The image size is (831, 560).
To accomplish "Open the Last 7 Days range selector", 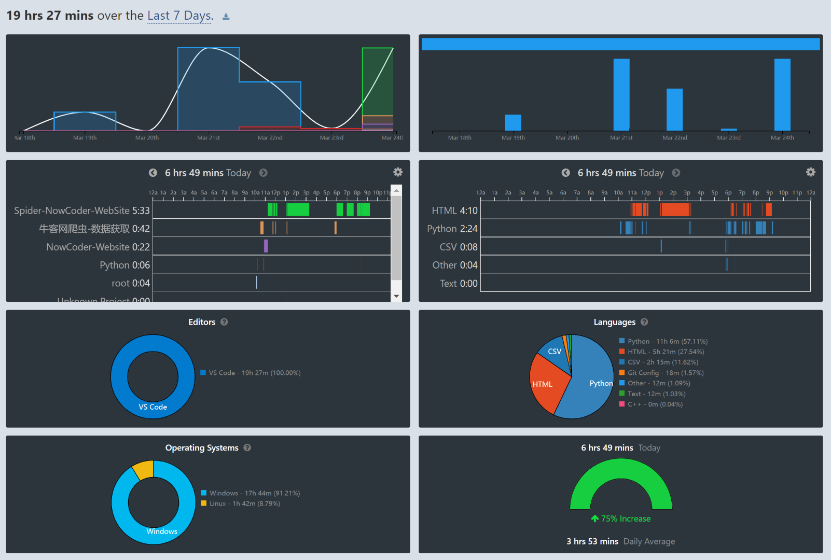I will 180,16.
